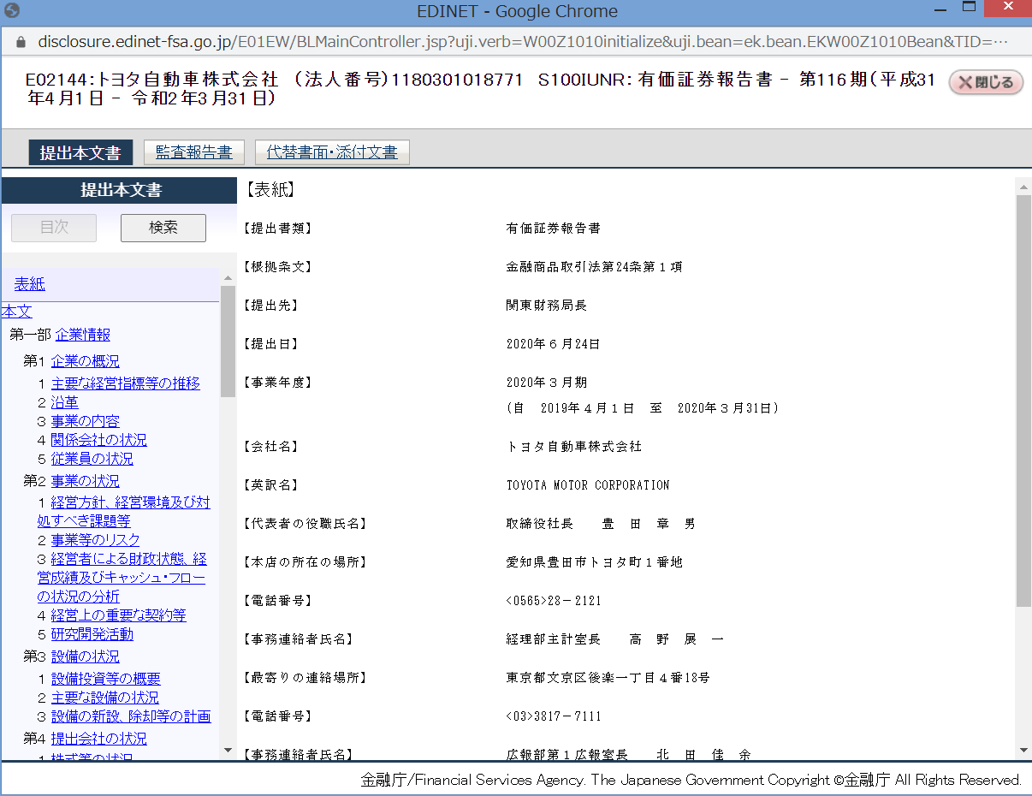Viewport: 1032px width, 796px height.
Task: Open 事業等のリスク link
Action: (x=96, y=540)
